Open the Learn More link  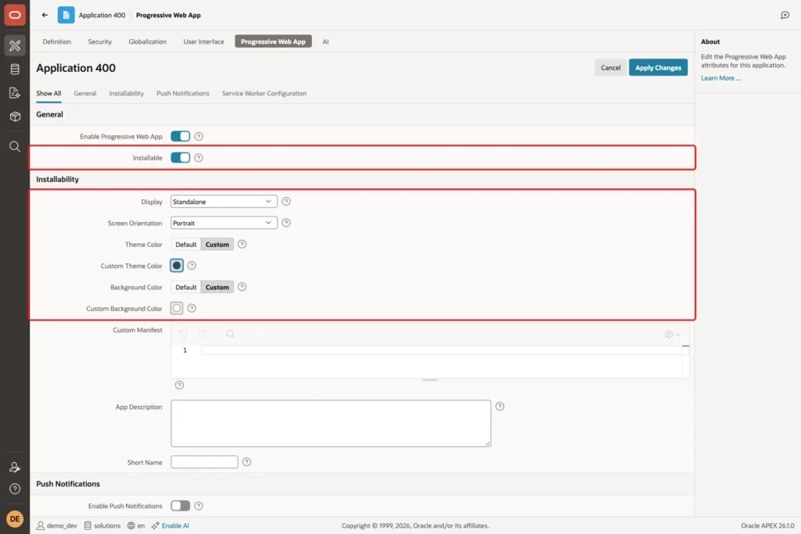tap(720, 78)
